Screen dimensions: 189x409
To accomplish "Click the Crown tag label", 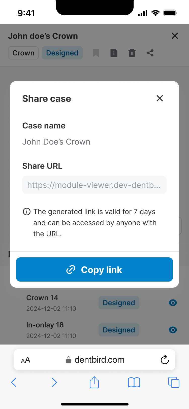I will [x=23, y=53].
